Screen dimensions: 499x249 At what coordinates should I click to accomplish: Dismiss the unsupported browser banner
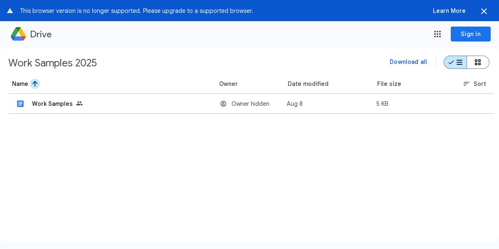pyautogui.click(x=484, y=11)
